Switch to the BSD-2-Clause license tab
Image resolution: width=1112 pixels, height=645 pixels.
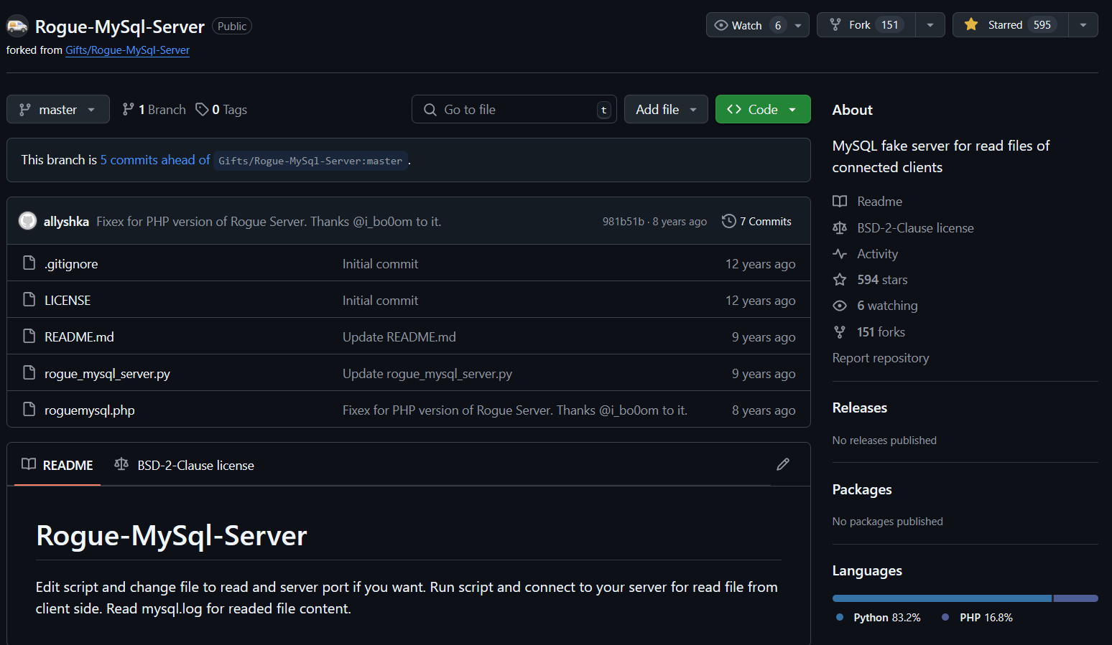[x=184, y=465]
